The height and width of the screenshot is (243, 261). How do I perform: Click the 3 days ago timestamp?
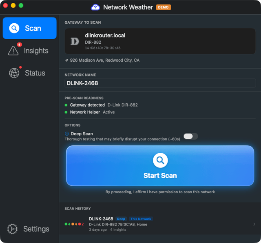[98, 230]
